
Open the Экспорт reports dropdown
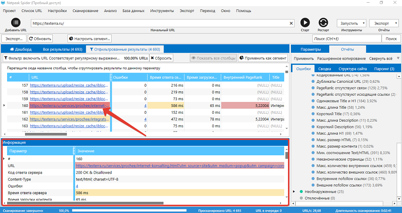point(384,23)
